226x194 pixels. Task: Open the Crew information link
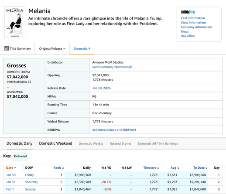[x=193, y=23]
